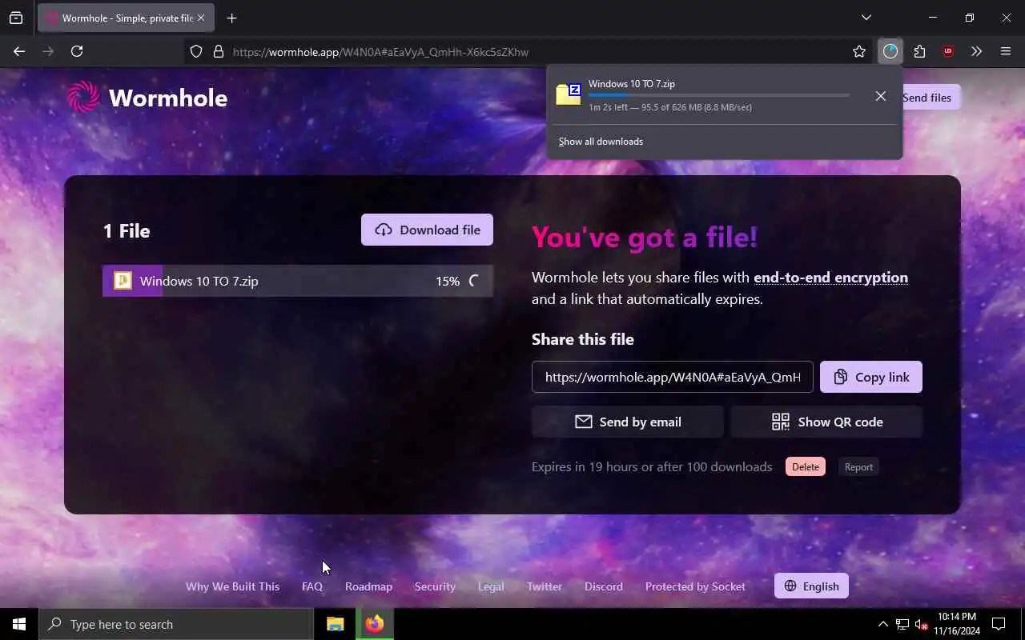The width and height of the screenshot is (1025, 640).
Task: Open the Roadmap footer link
Action: [368, 586]
